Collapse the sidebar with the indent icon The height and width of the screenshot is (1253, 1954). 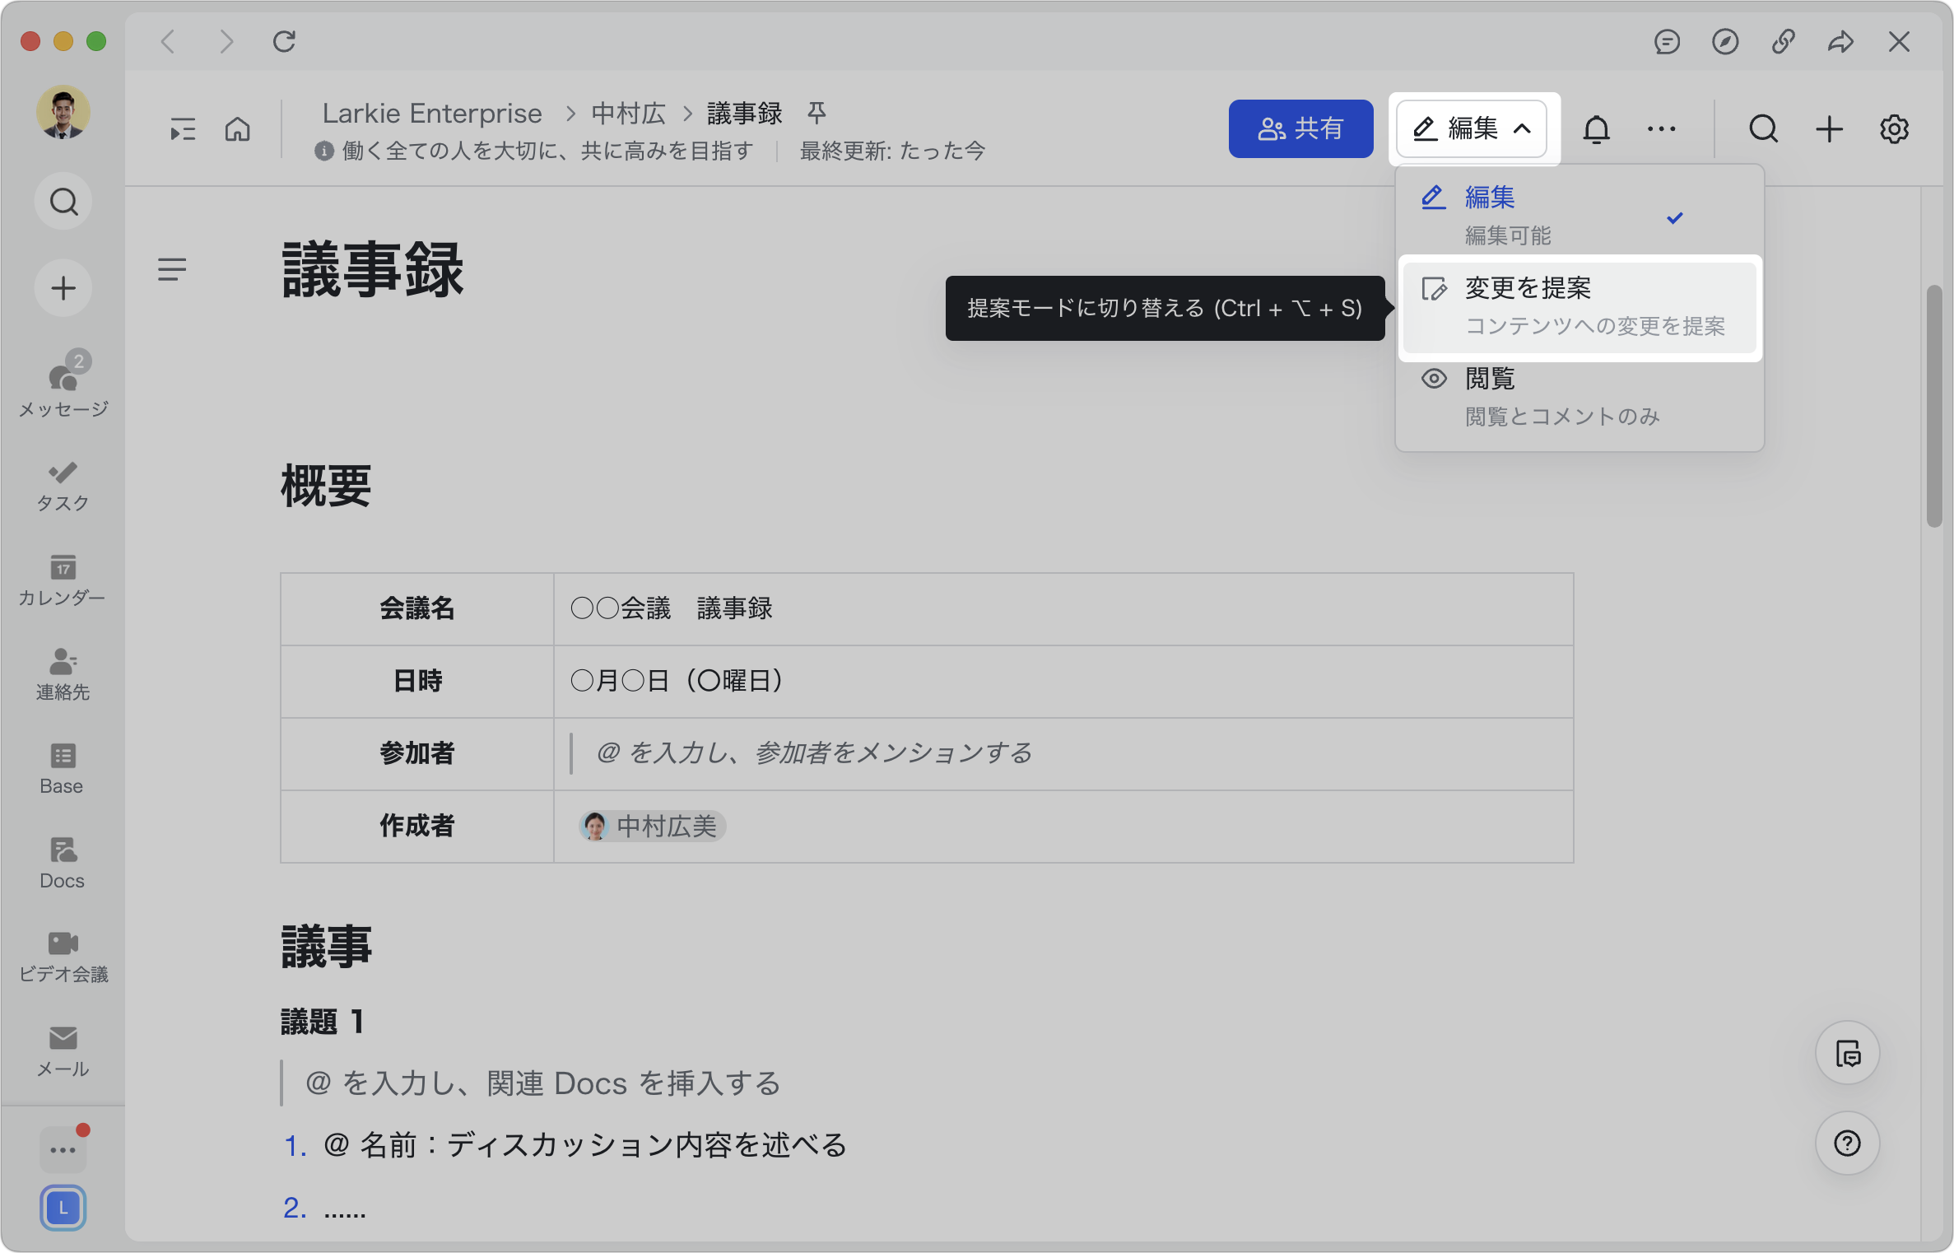(182, 128)
